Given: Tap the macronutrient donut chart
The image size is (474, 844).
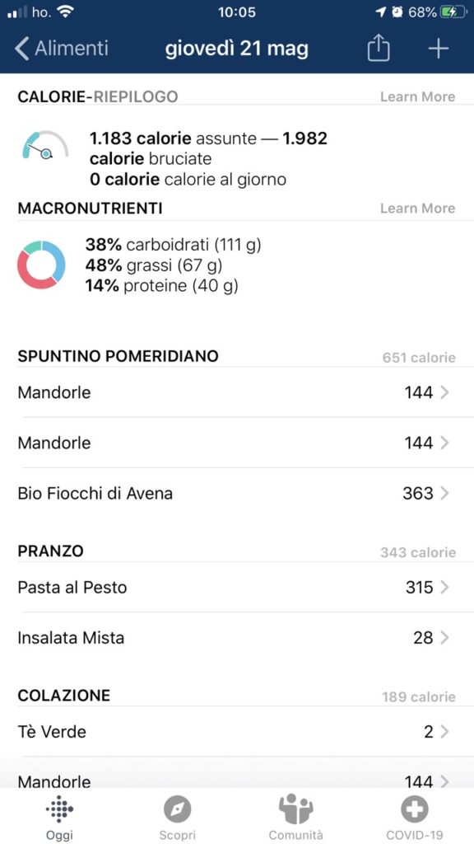Looking at the screenshot, I should point(41,265).
